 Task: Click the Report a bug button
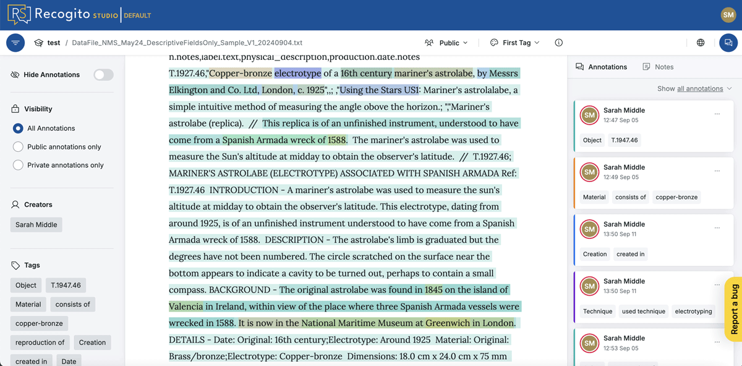[x=733, y=309]
